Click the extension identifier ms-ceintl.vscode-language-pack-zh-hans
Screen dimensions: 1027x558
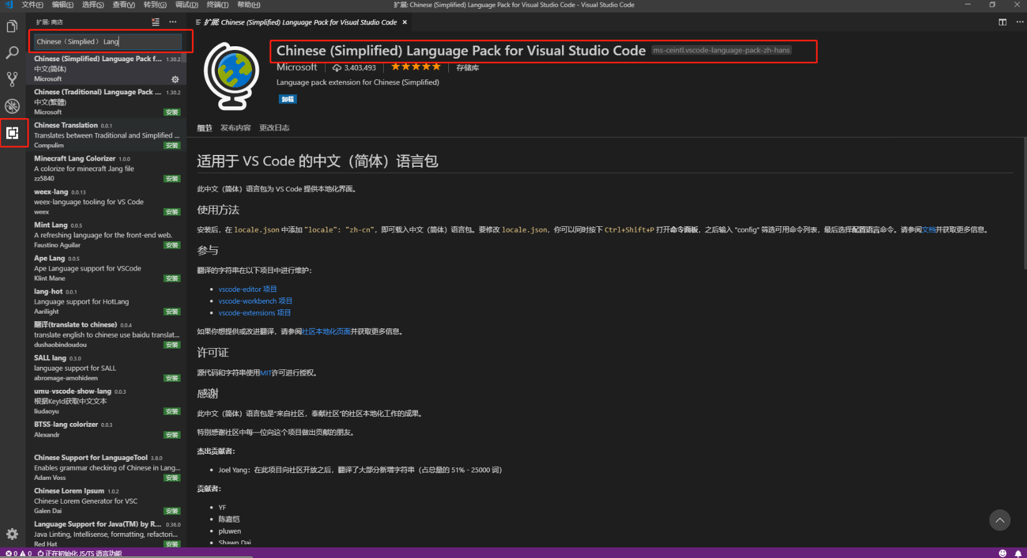pyautogui.click(x=722, y=50)
